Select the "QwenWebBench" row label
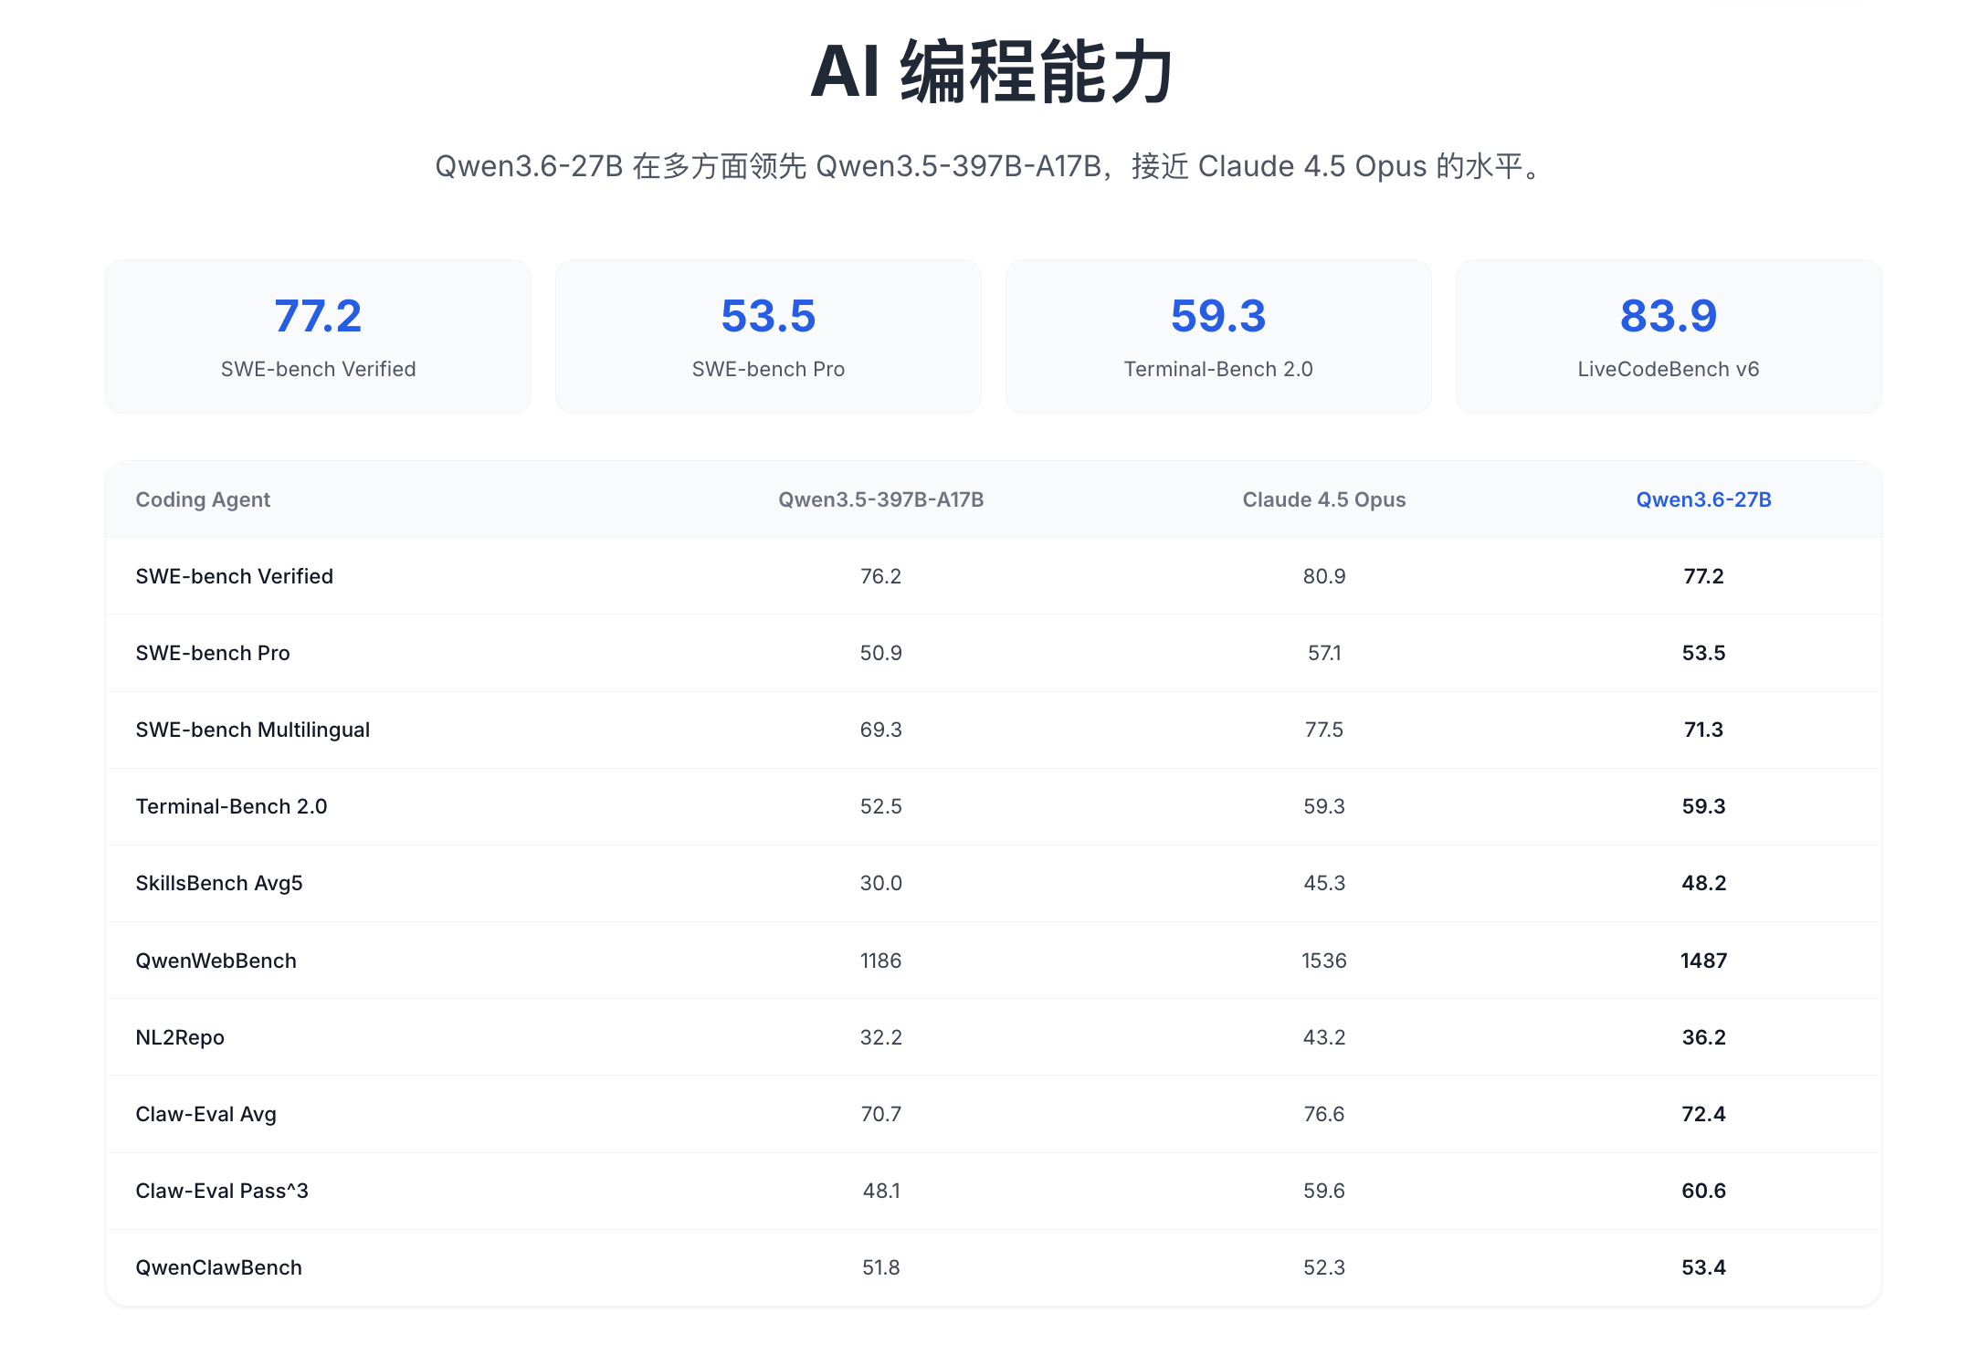The height and width of the screenshot is (1355, 1980). [x=216, y=961]
